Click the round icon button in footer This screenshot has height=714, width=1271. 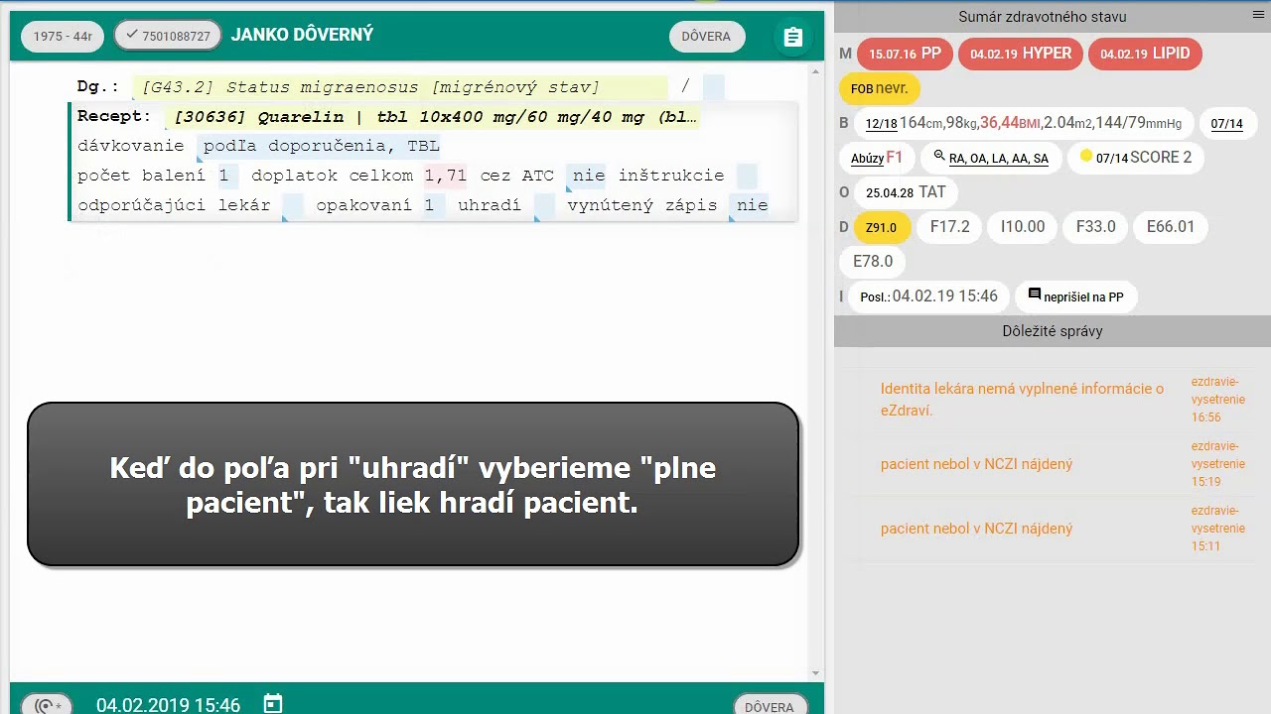[x=47, y=704]
